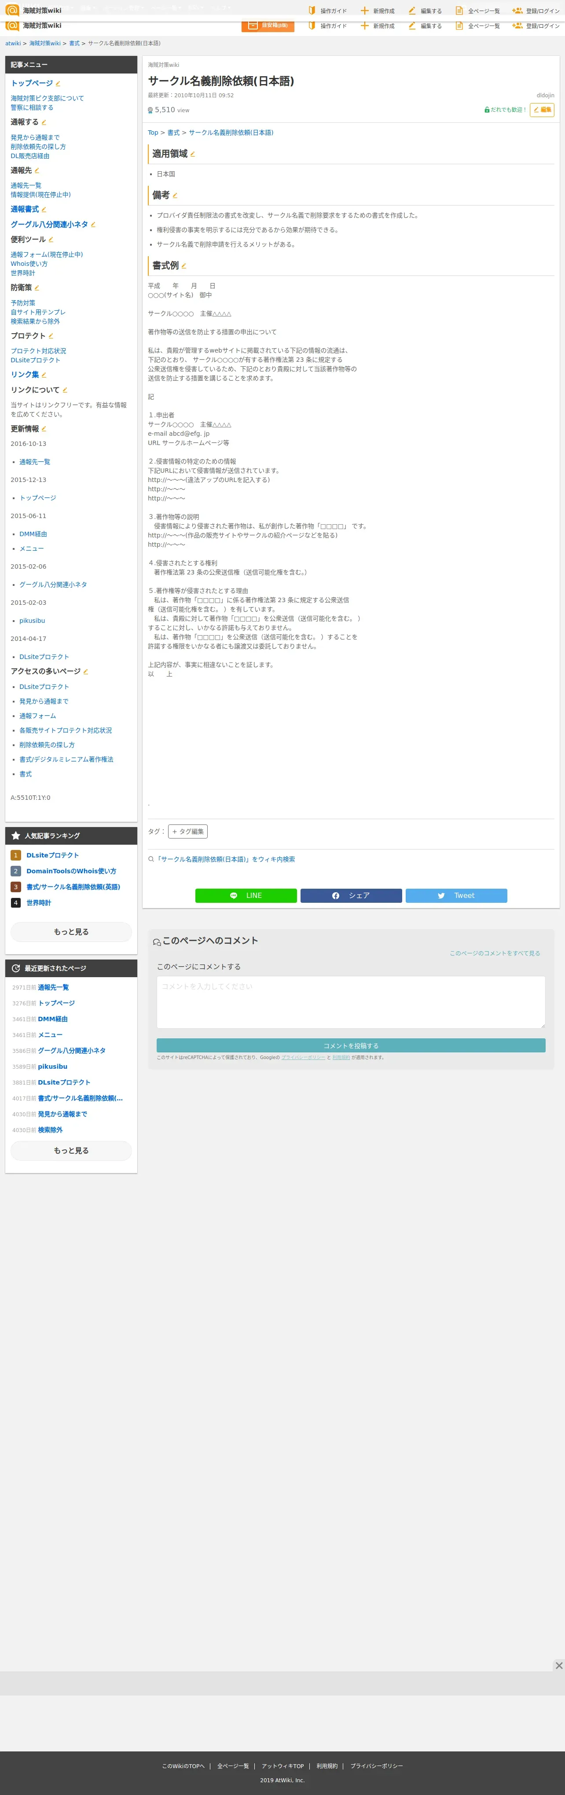Share the page on Facebook シェア button
This screenshot has width=565, height=1795.
[351, 895]
